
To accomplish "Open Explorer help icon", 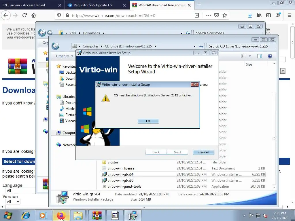I will click(270, 56).
